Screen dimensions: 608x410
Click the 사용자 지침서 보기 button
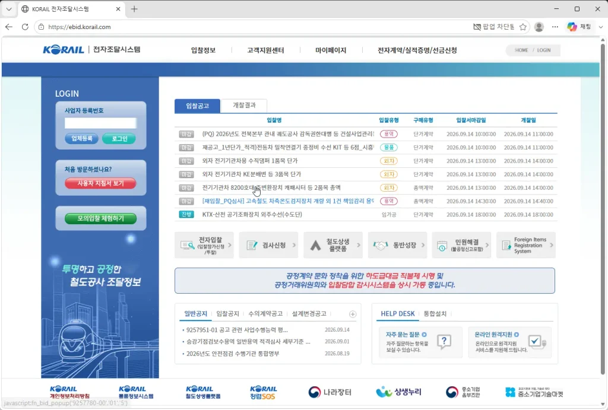[100, 183]
